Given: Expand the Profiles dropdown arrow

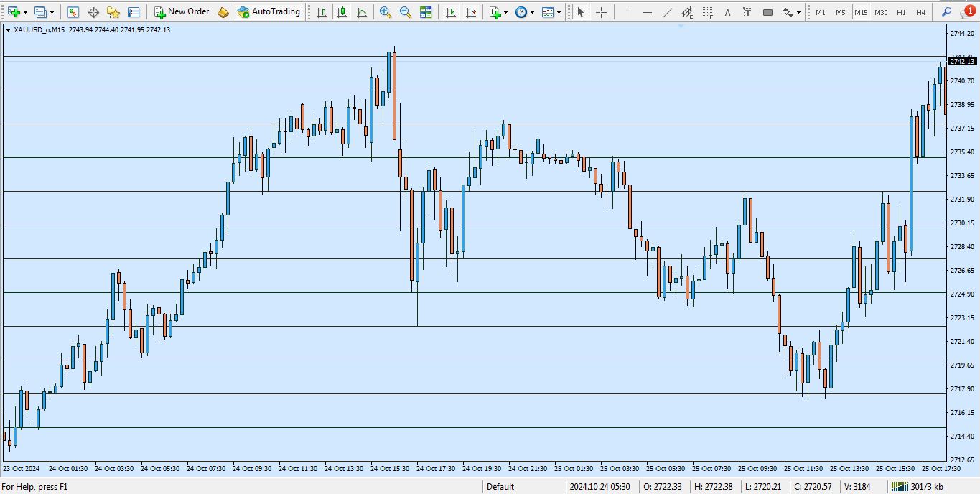Looking at the screenshot, I should coord(52,12).
